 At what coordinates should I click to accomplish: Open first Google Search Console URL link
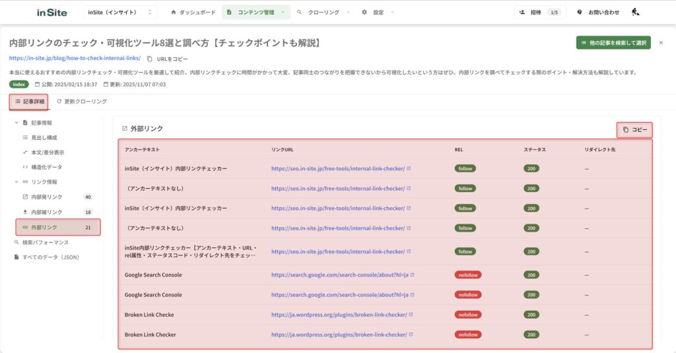pyautogui.click(x=340, y=275)
